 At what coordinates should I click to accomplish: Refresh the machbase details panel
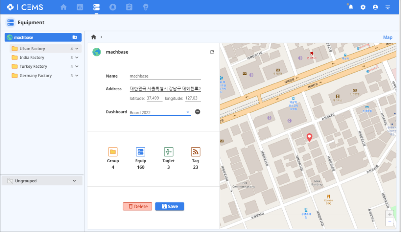pos(212,52)
